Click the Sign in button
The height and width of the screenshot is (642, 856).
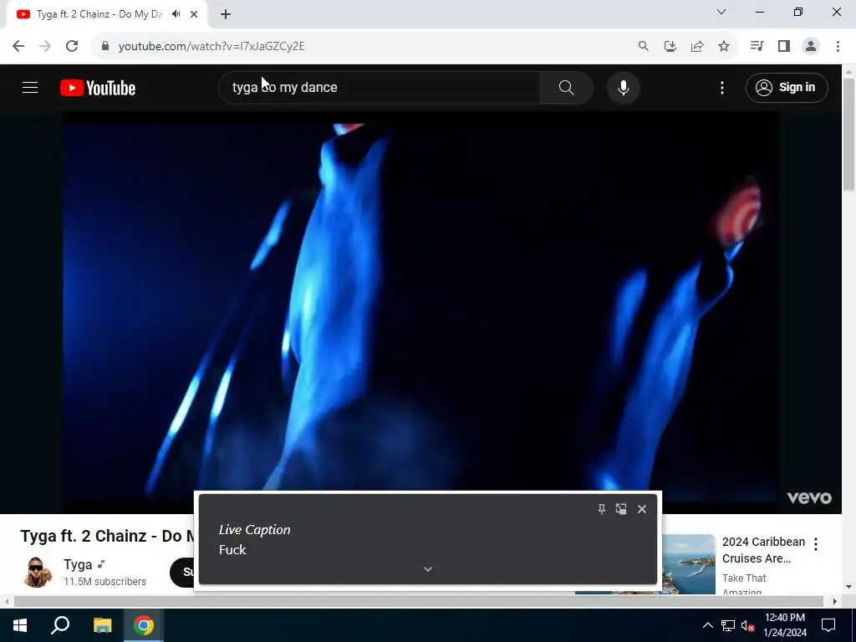[786, 87]
